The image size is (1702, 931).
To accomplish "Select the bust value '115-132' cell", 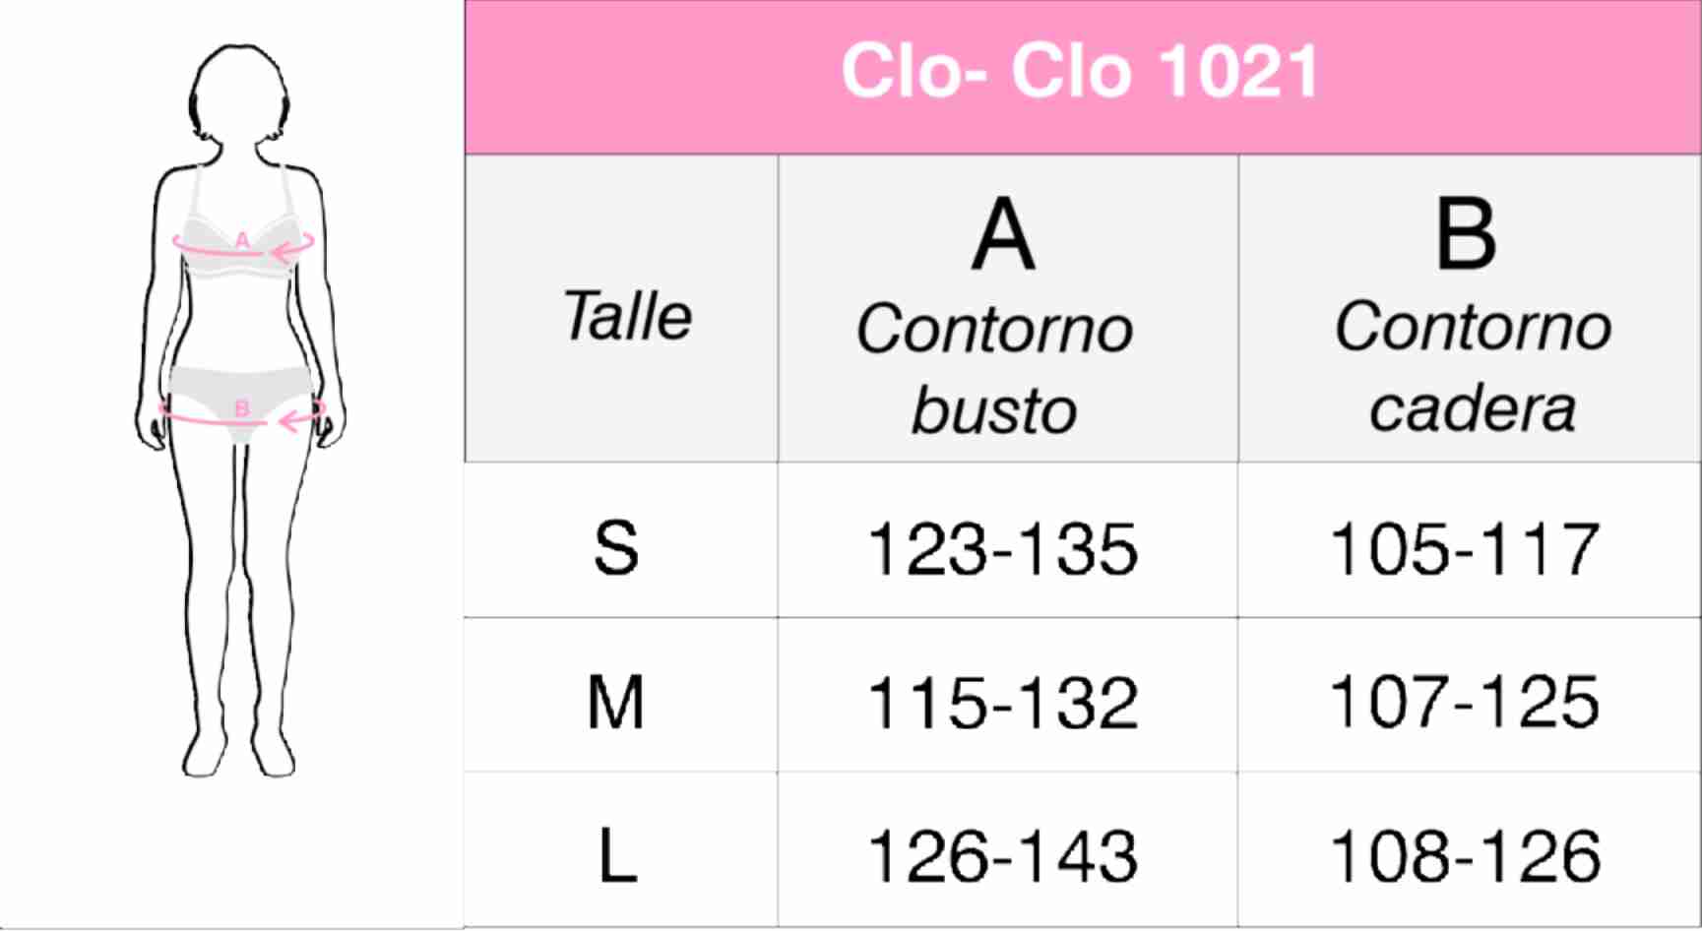I will coord(1003,703).
